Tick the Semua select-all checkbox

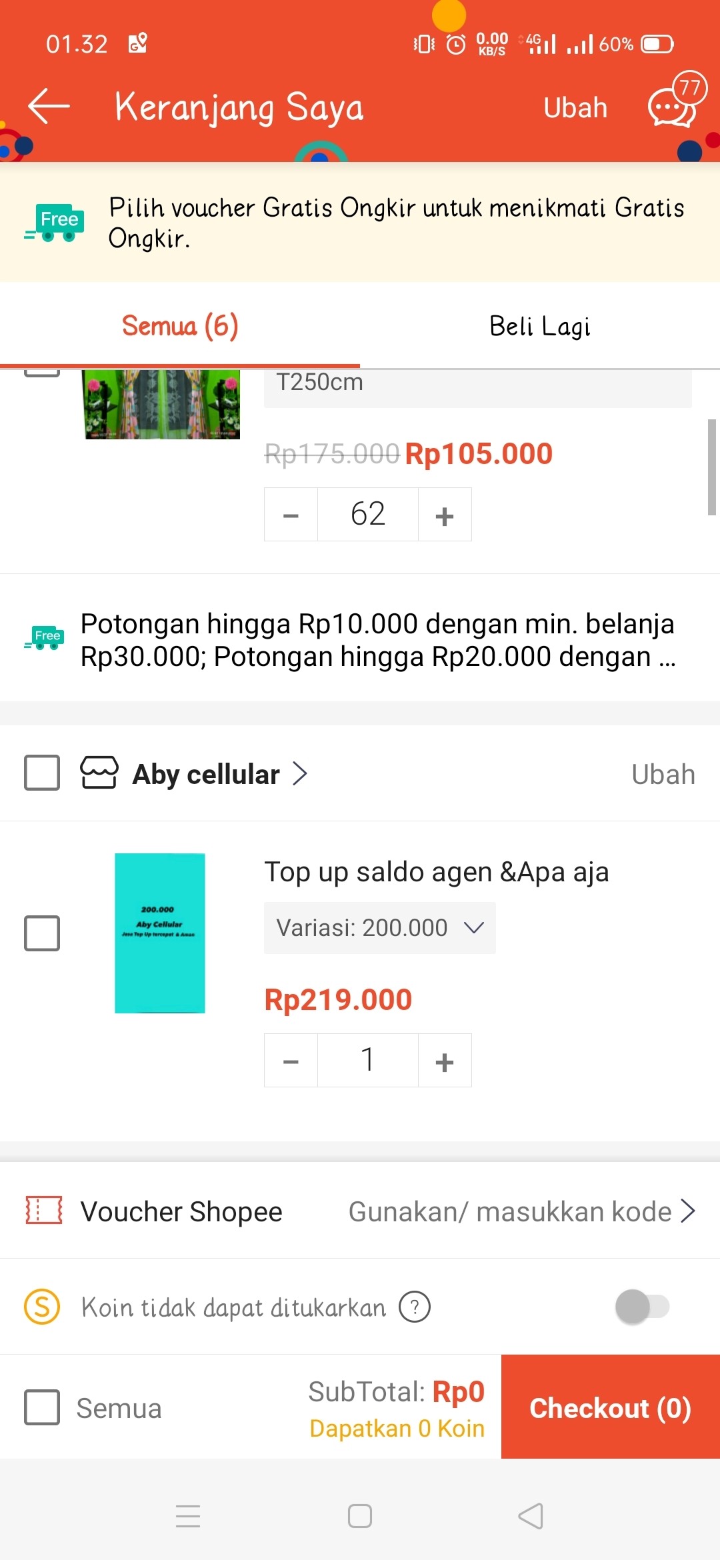tap(42, 1407)
